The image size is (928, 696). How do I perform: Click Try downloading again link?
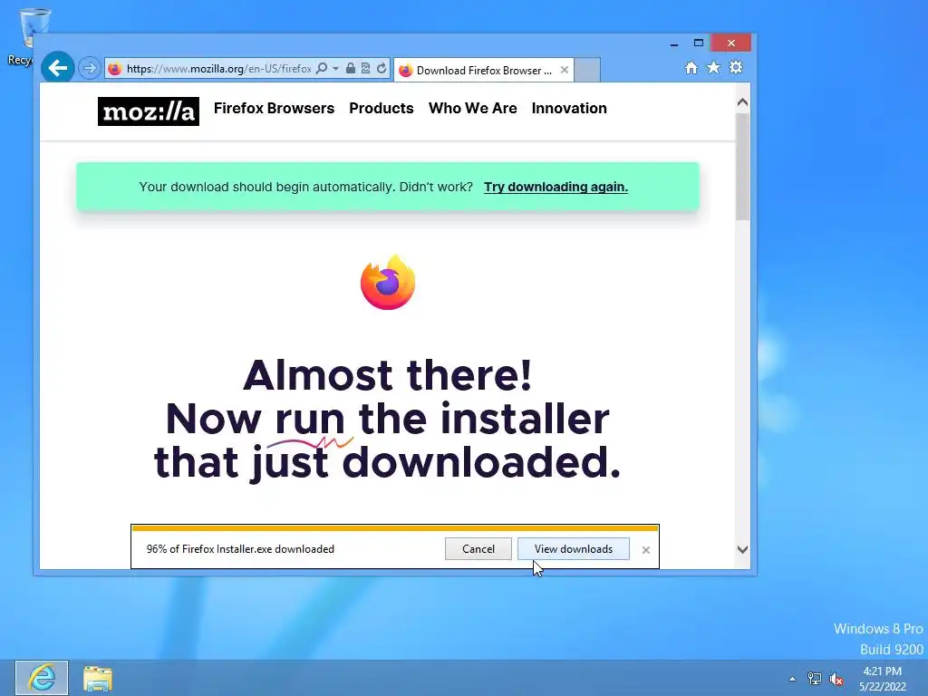tap(556, 187)
